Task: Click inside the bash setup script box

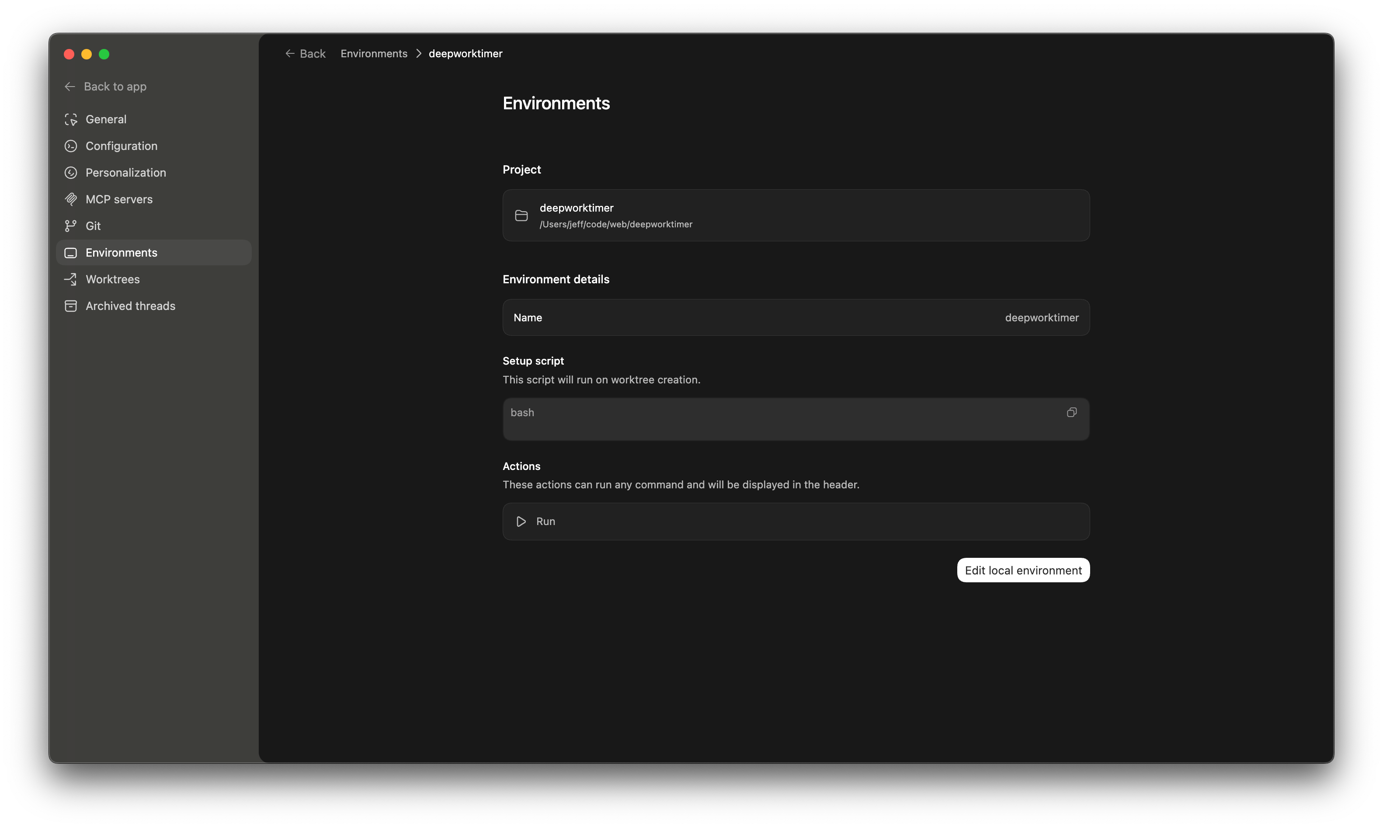Action: (x=781, y=424)
